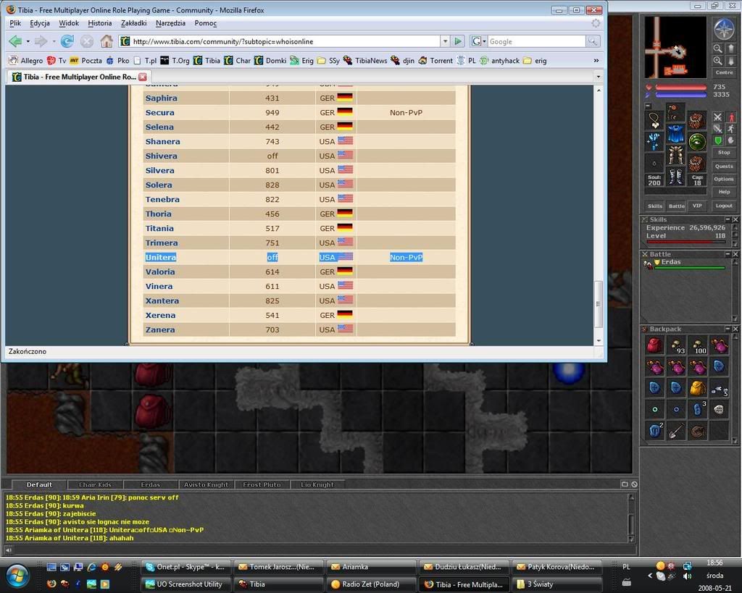Click the red health bar
The image size is (742, 593).
(680, 88)
